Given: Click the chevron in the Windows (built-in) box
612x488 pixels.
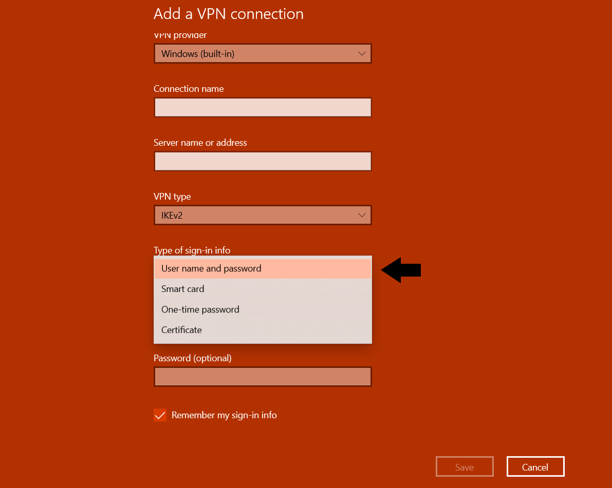Looking at the screenshot, I should coord(362,54).
